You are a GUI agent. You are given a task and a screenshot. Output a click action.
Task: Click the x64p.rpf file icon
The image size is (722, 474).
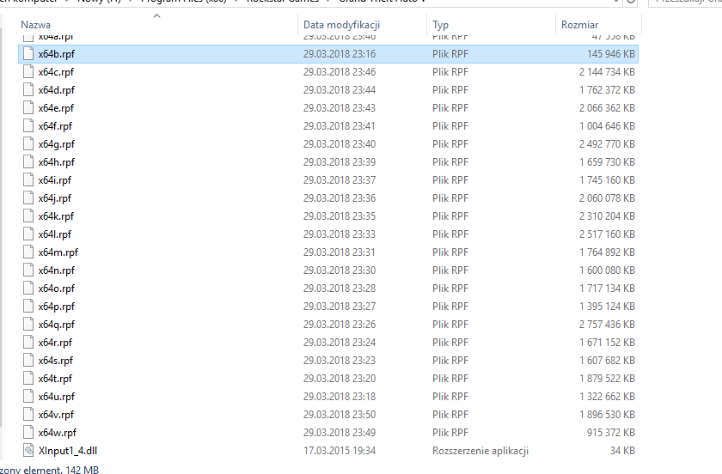pyautogui.click(x=28, y=306)
